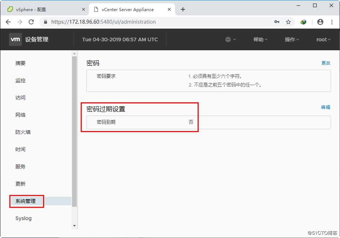This screenshot has width=340, height=238.
Task: Switch to vCenter Server Appliance tab
Action: (132, 9)
